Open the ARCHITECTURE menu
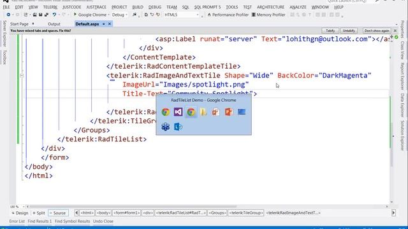408x229 pixels. (270, 7)
